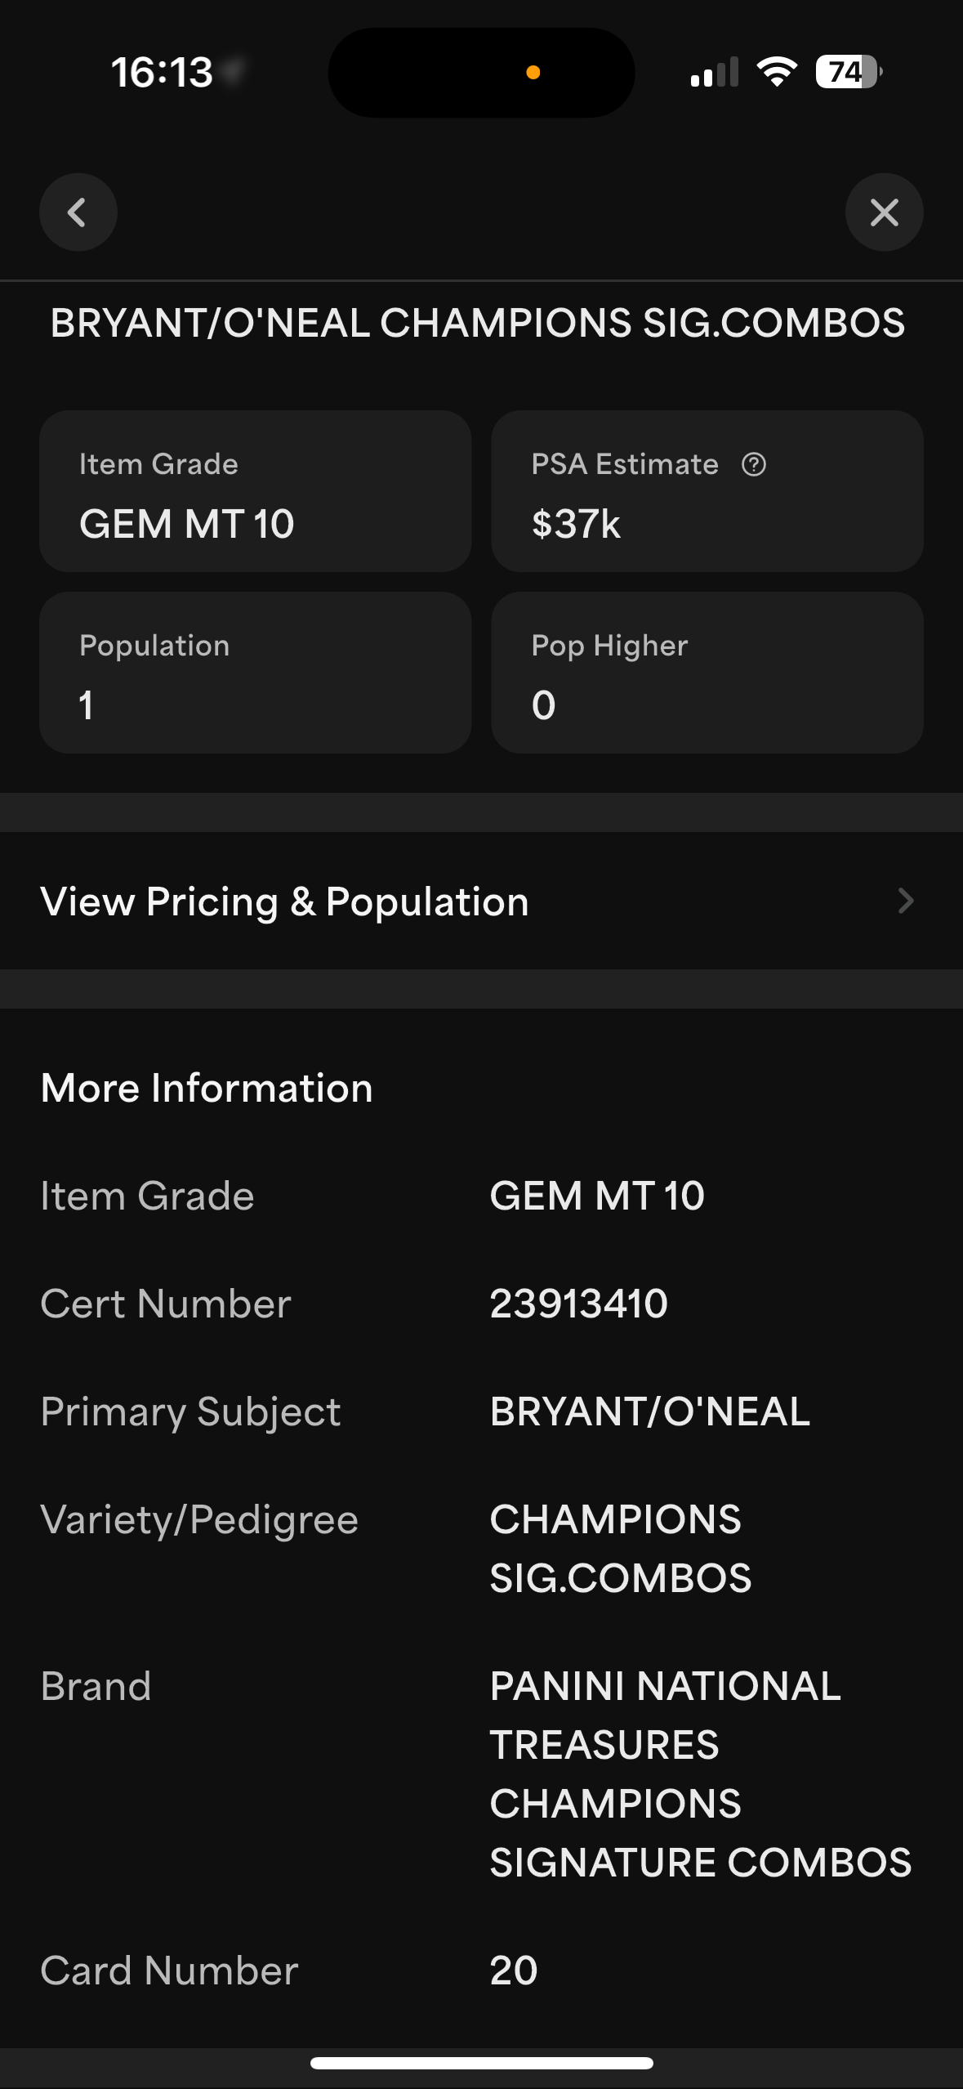The height and width of the screenshot is (2089, 963).
Task: Tap the card title heading text
Action: (478, 323)
